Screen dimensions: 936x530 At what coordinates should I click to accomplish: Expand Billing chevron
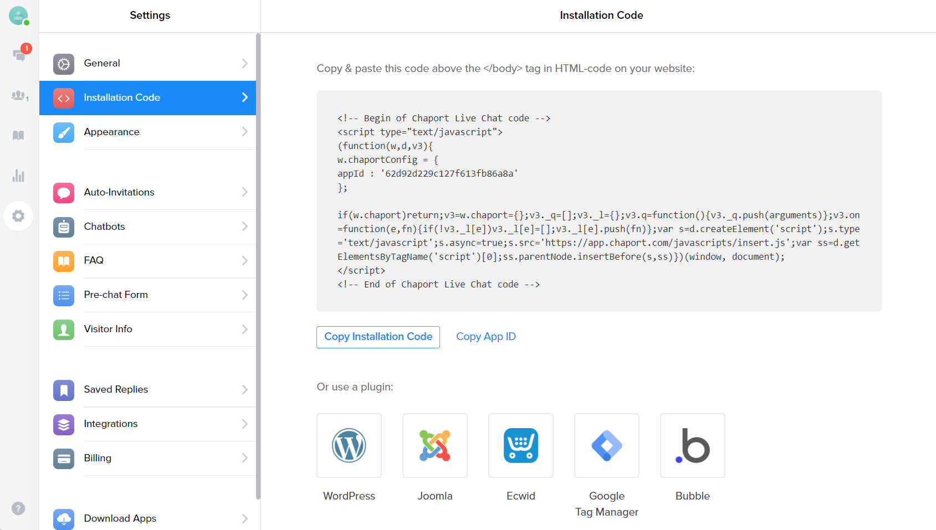[x=244, y=458]
